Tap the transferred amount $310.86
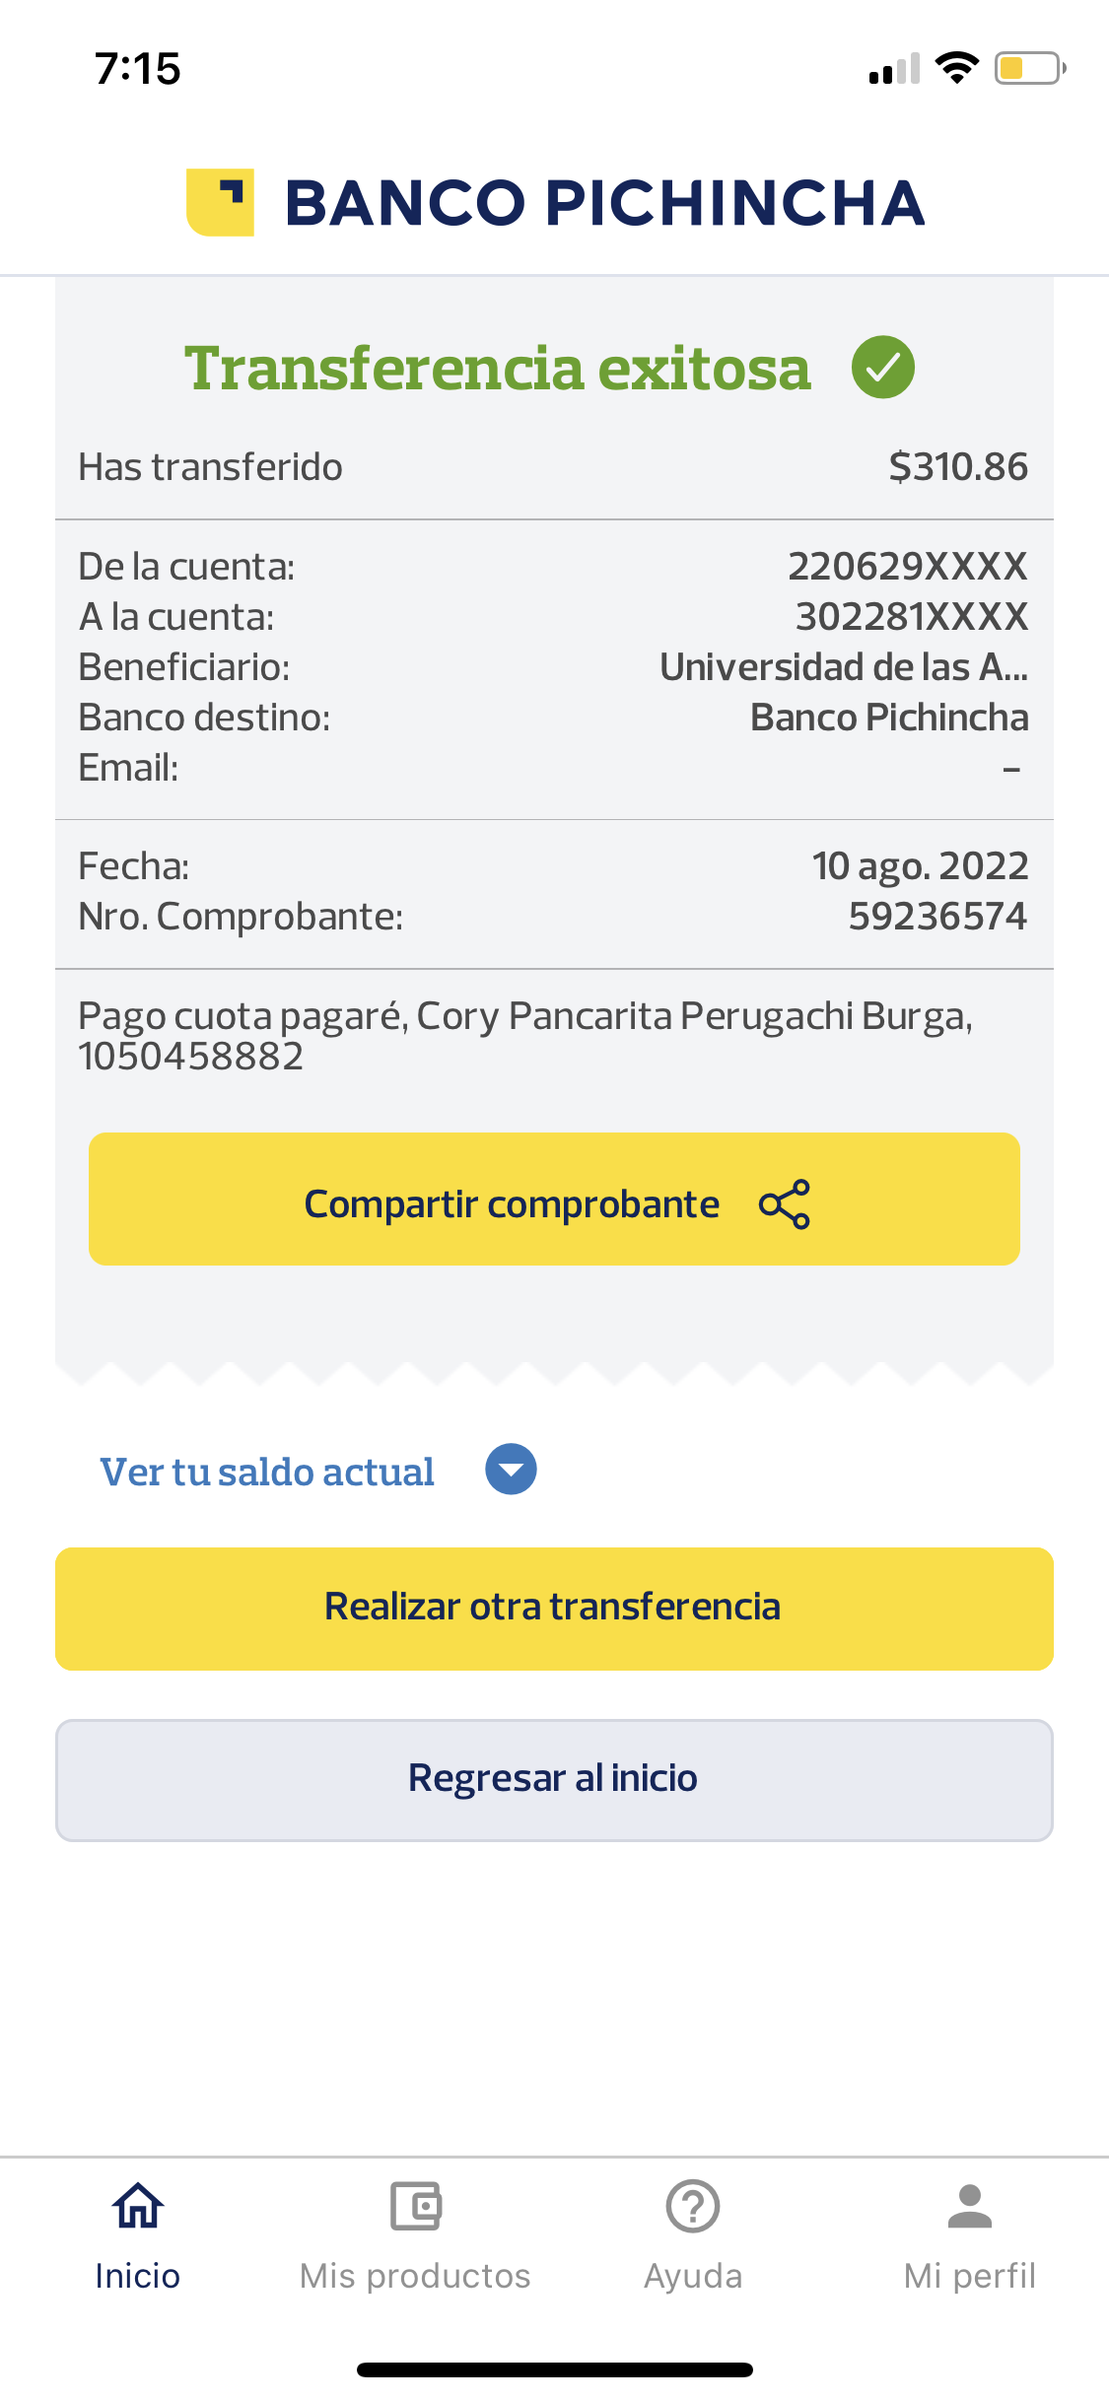The image size is (1109, 2401). point(958,467)
